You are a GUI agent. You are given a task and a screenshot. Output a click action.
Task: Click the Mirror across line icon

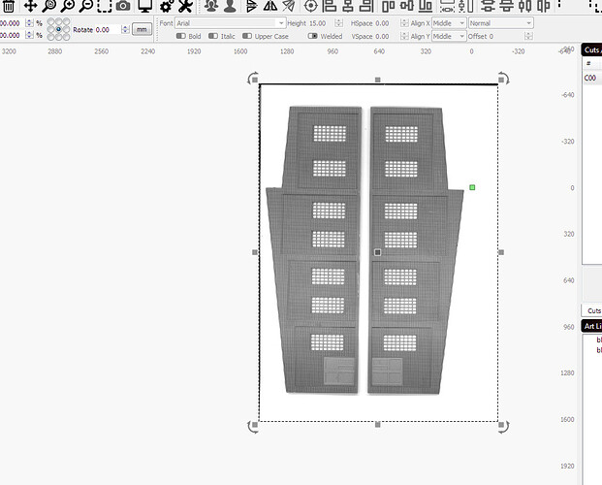289,6
